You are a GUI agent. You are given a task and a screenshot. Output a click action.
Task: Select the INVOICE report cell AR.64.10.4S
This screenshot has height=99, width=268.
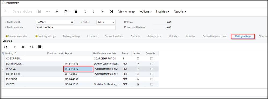78,69
